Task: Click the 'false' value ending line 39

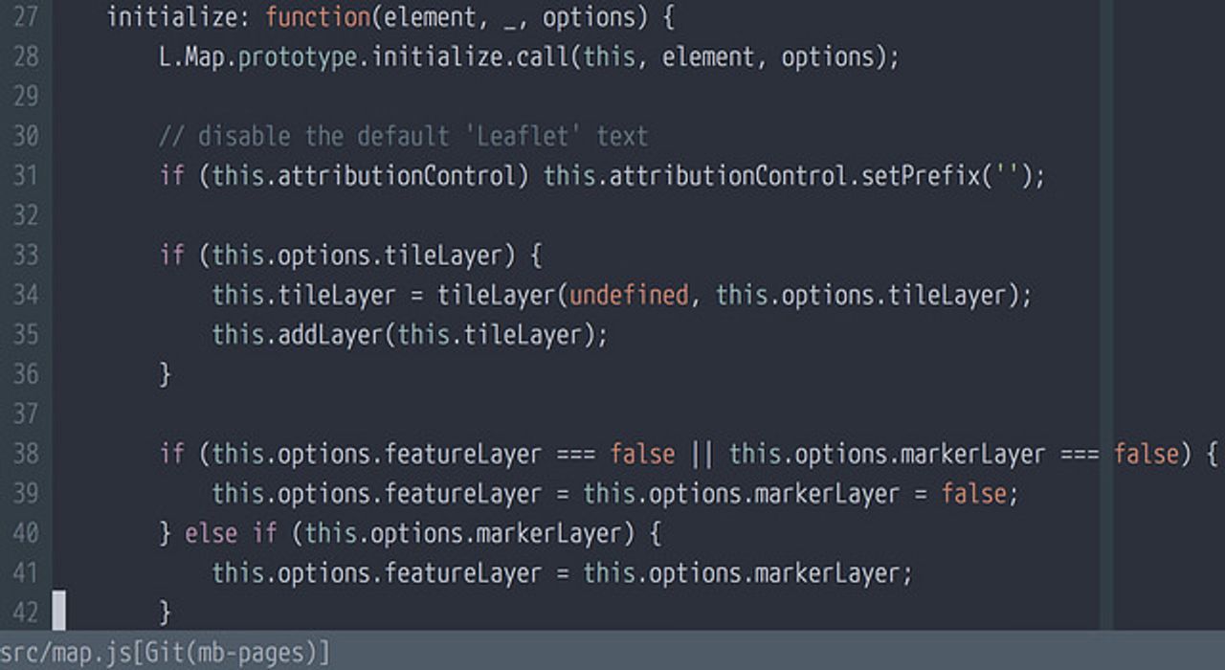Action: [x=973, y=493]
